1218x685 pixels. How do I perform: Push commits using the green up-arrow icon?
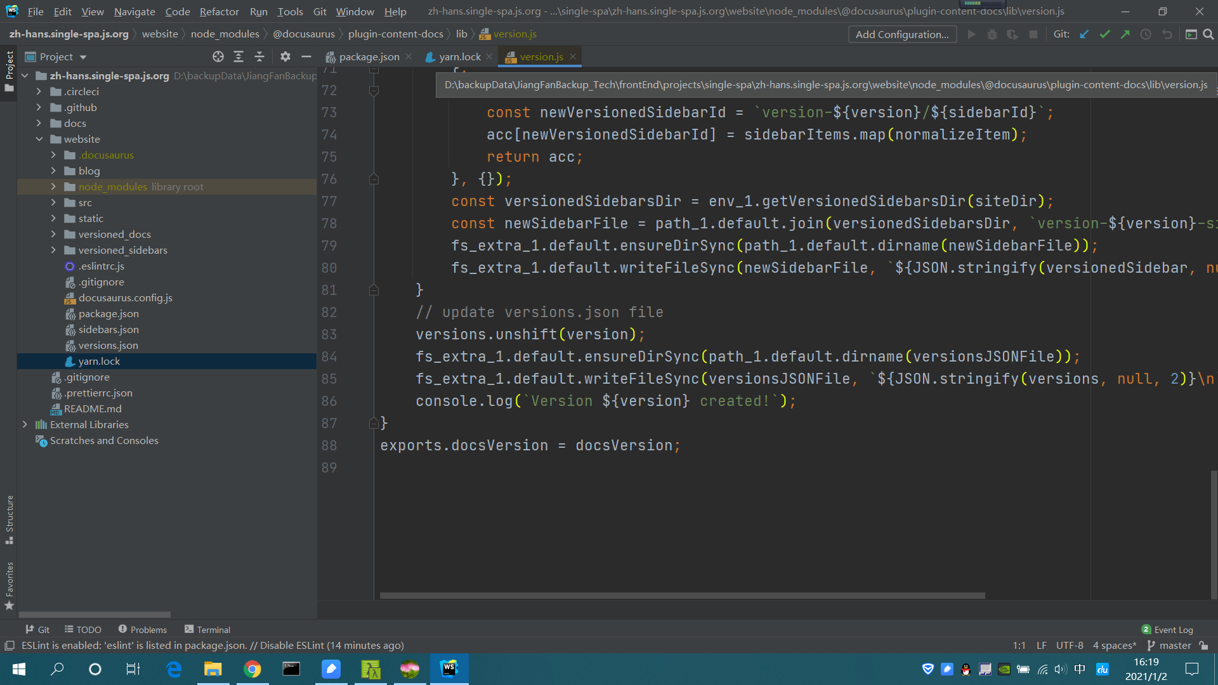point(1125,34)
